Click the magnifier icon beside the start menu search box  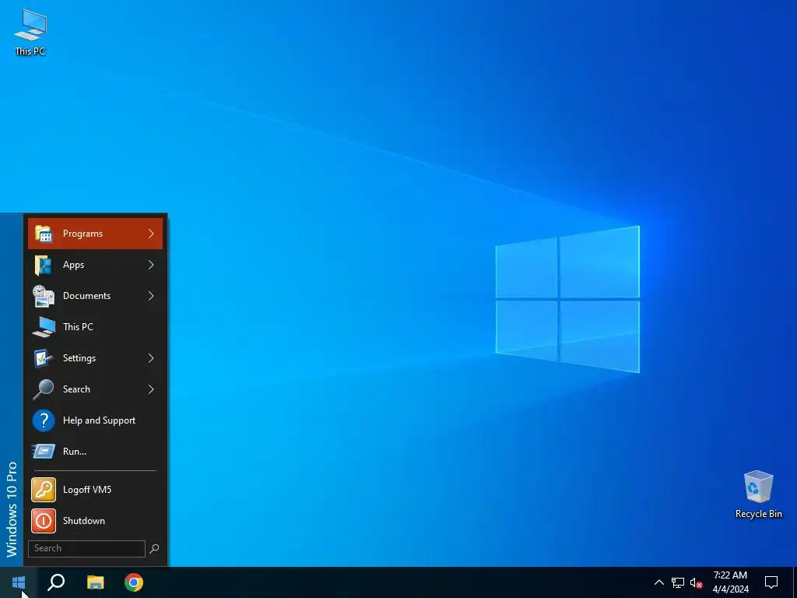155,549
